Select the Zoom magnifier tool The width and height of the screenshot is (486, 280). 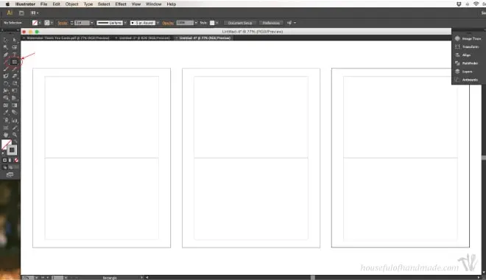click(x=14, y=135)
